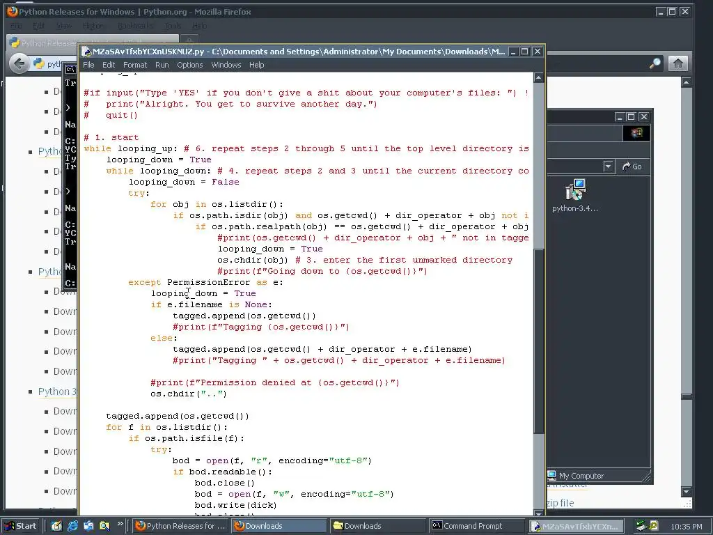Open the Run menu in IDLE

click(x=162, y=65)
